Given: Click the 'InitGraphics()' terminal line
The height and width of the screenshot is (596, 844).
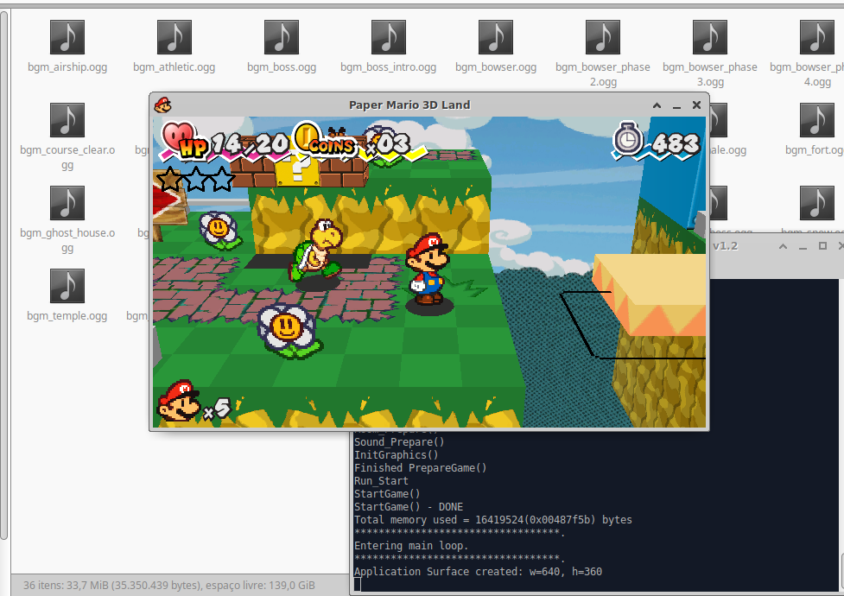Looking at the screenshot, I should 397,455.
